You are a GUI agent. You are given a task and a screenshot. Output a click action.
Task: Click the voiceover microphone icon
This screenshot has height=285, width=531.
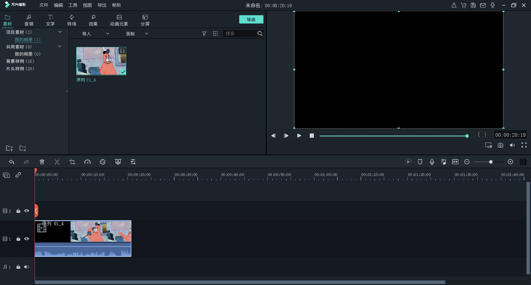point(432,162)
